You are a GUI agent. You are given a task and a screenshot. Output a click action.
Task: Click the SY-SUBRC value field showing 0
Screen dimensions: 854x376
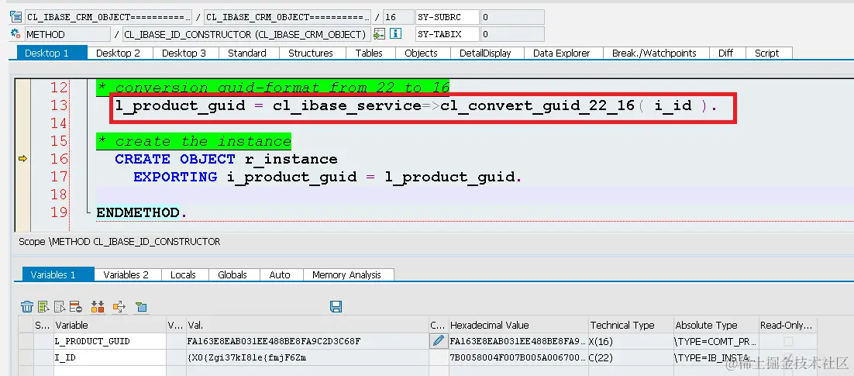click(512, 17)
